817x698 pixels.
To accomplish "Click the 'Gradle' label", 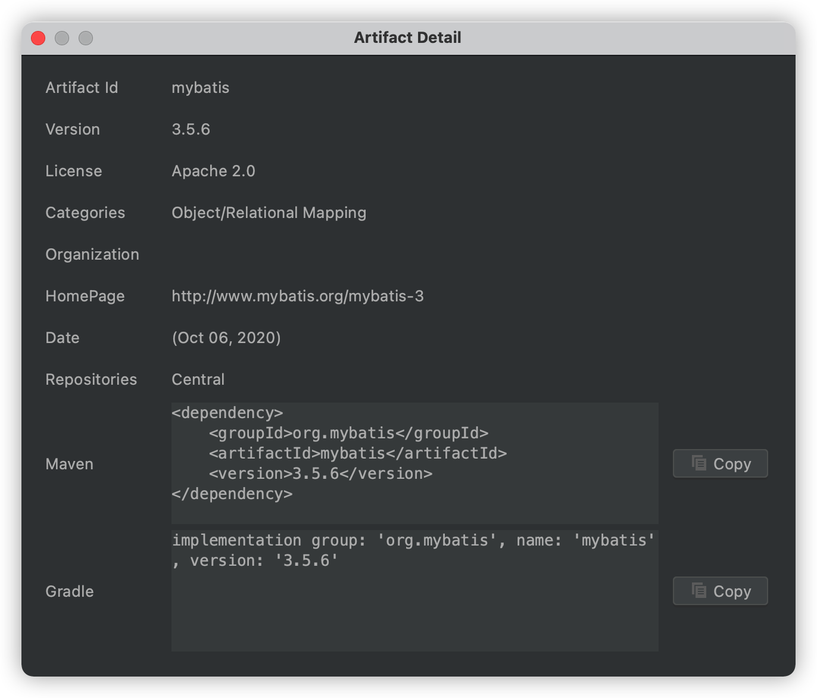I will [x=70, y=591].
